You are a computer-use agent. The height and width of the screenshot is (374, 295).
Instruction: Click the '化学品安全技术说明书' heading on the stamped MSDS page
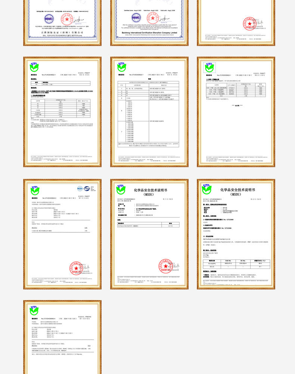[150, 190]
